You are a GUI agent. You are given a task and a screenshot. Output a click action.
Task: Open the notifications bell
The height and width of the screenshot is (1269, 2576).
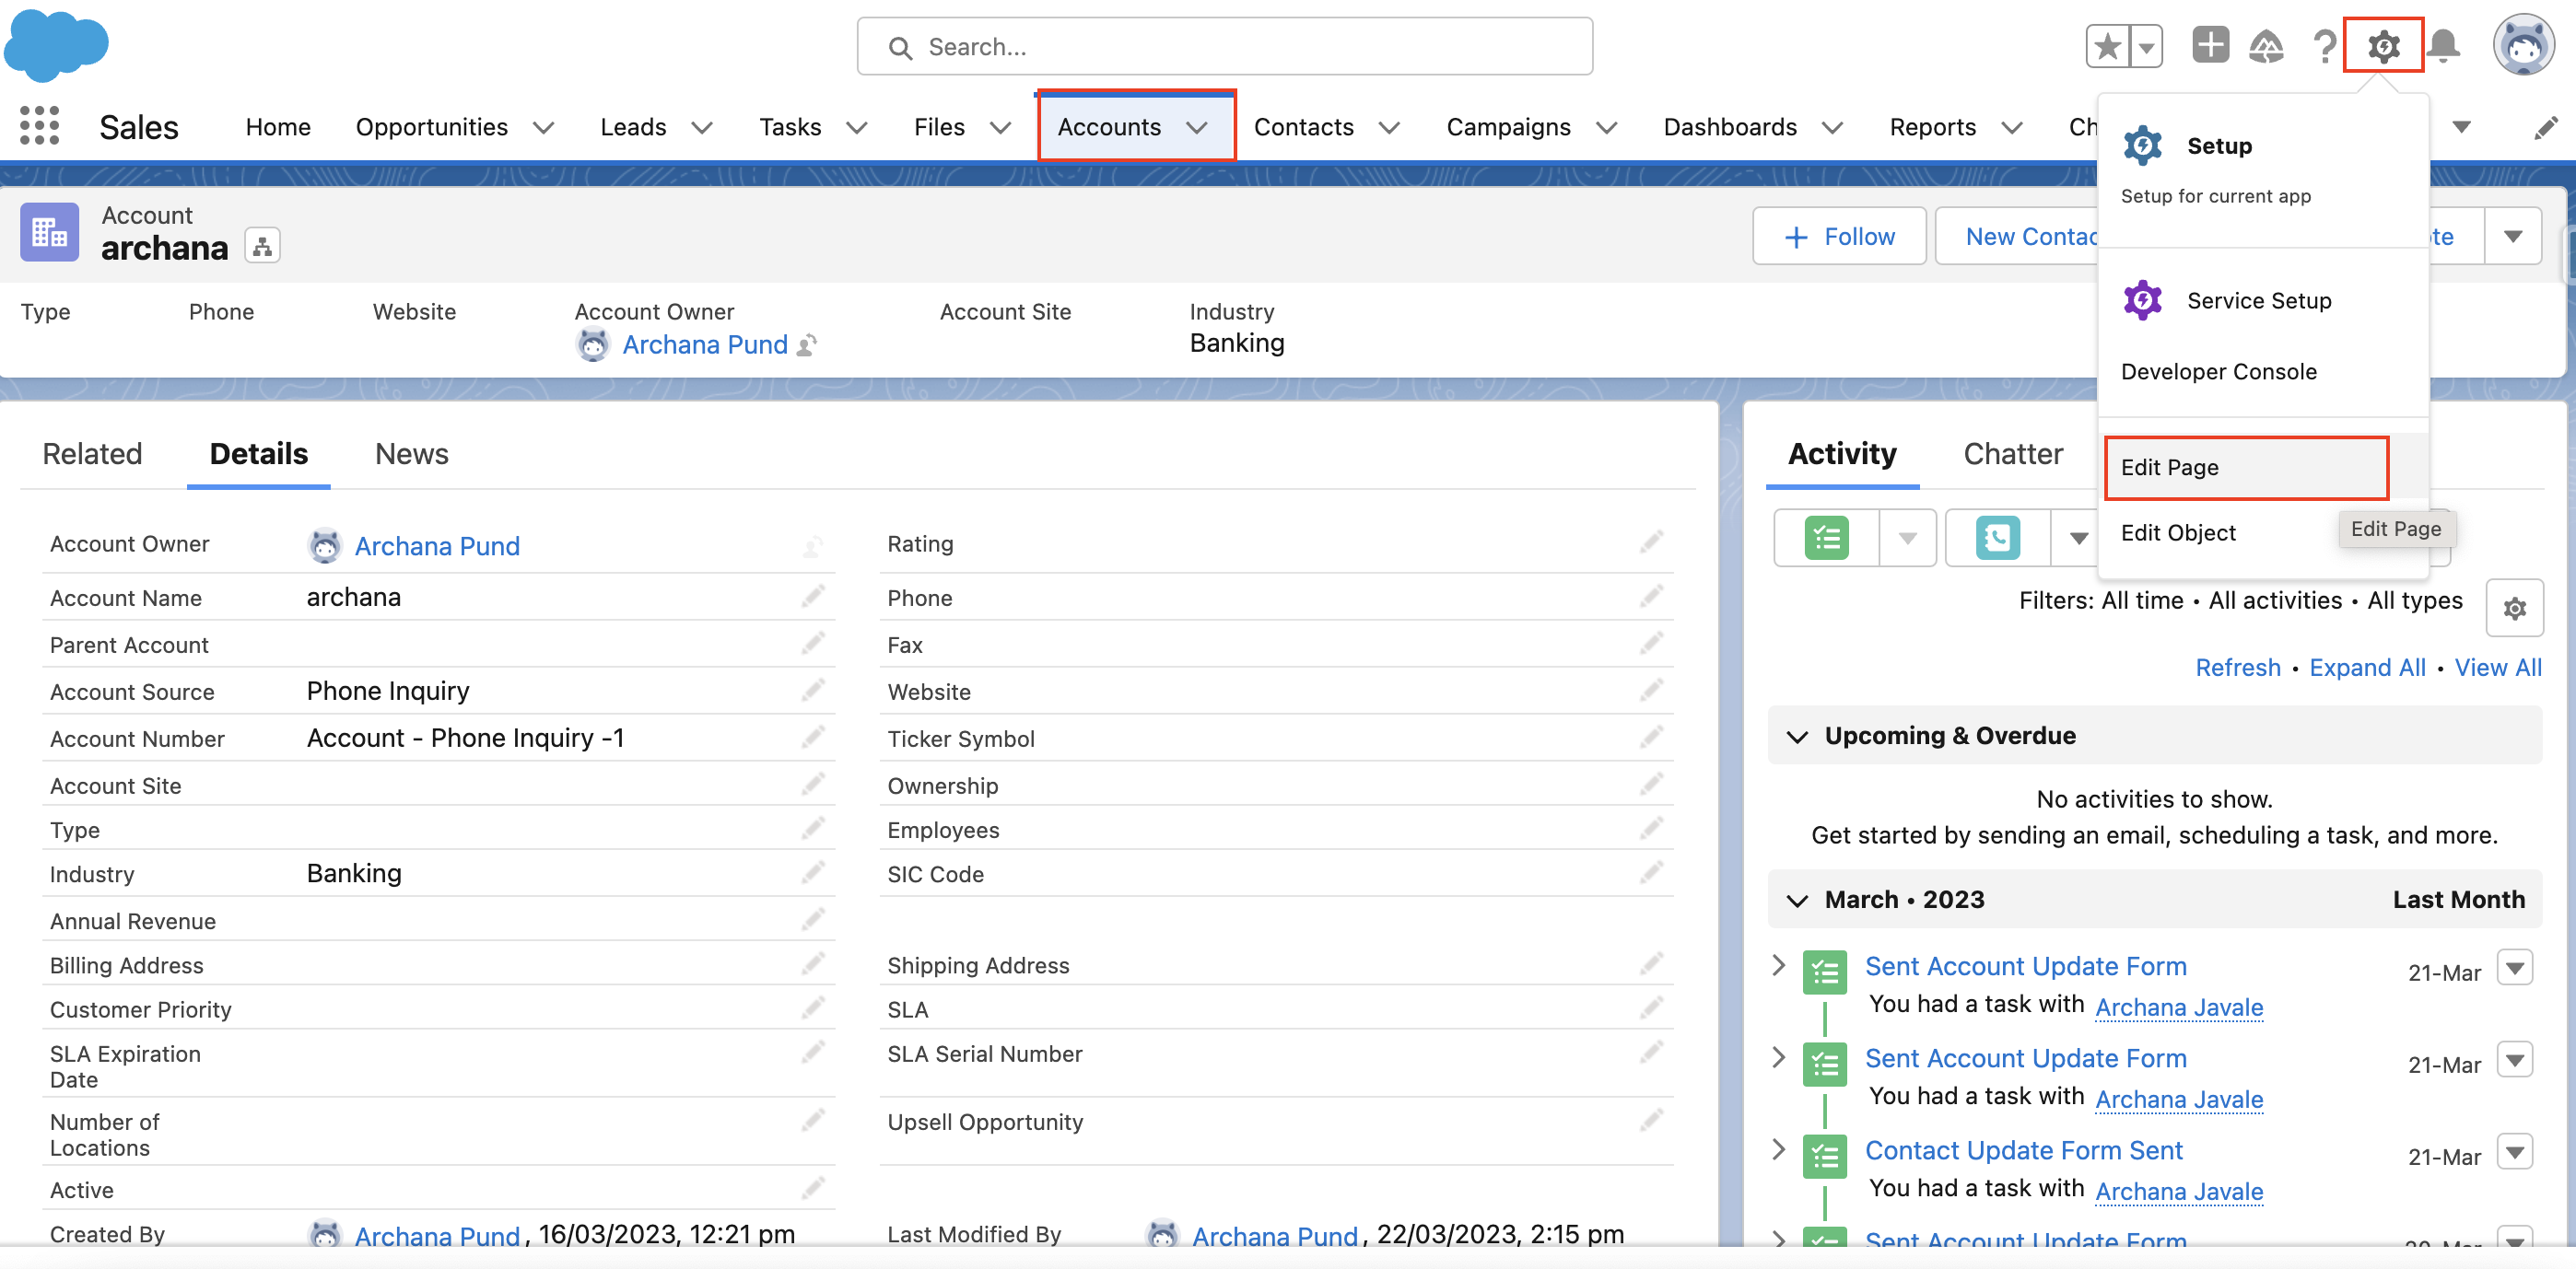pos(2444,46)
